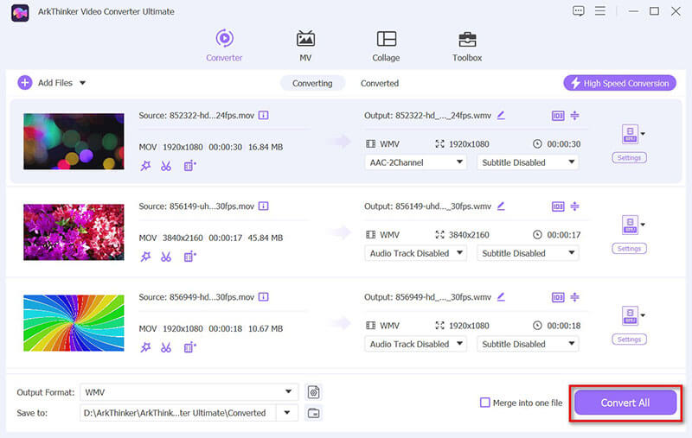This screenshot has height=438, width=692.
Task: Select the pink flowers video thumbnail
Action: (x=74, y=232)
